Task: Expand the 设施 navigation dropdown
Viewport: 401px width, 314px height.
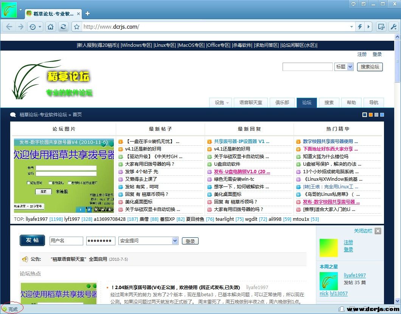Action: pyautogui.click(x=221, y=103)
